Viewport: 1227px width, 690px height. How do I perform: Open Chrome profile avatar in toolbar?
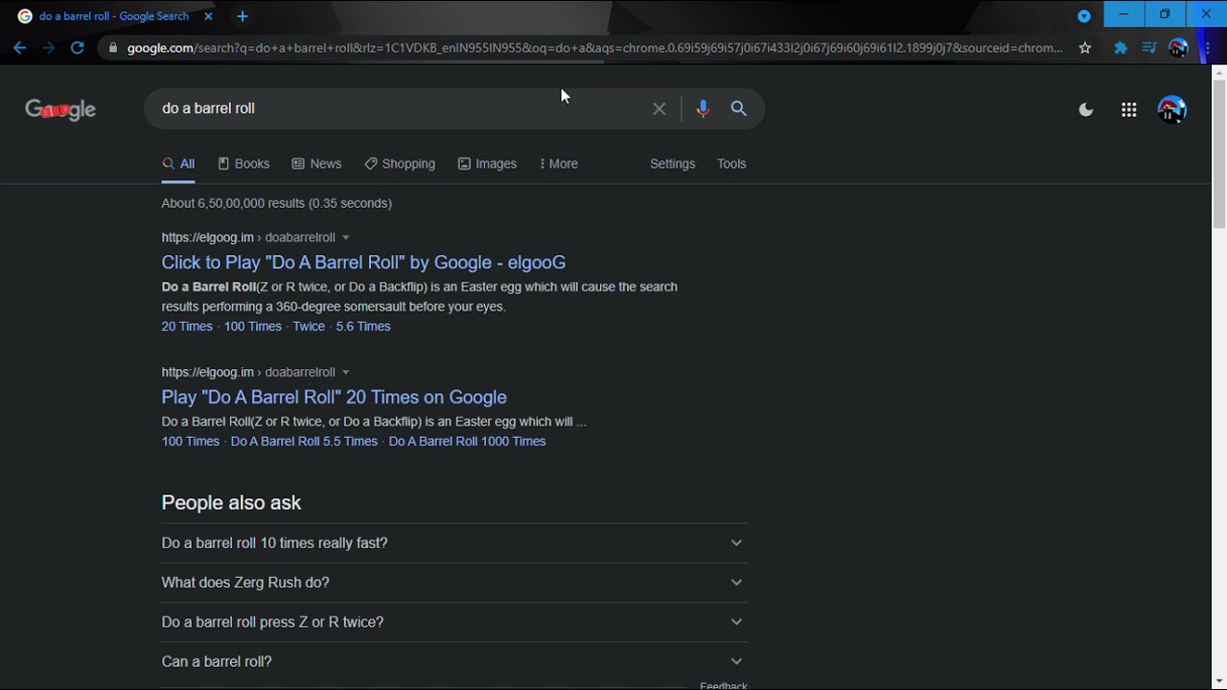click(x=1178, y=48)
